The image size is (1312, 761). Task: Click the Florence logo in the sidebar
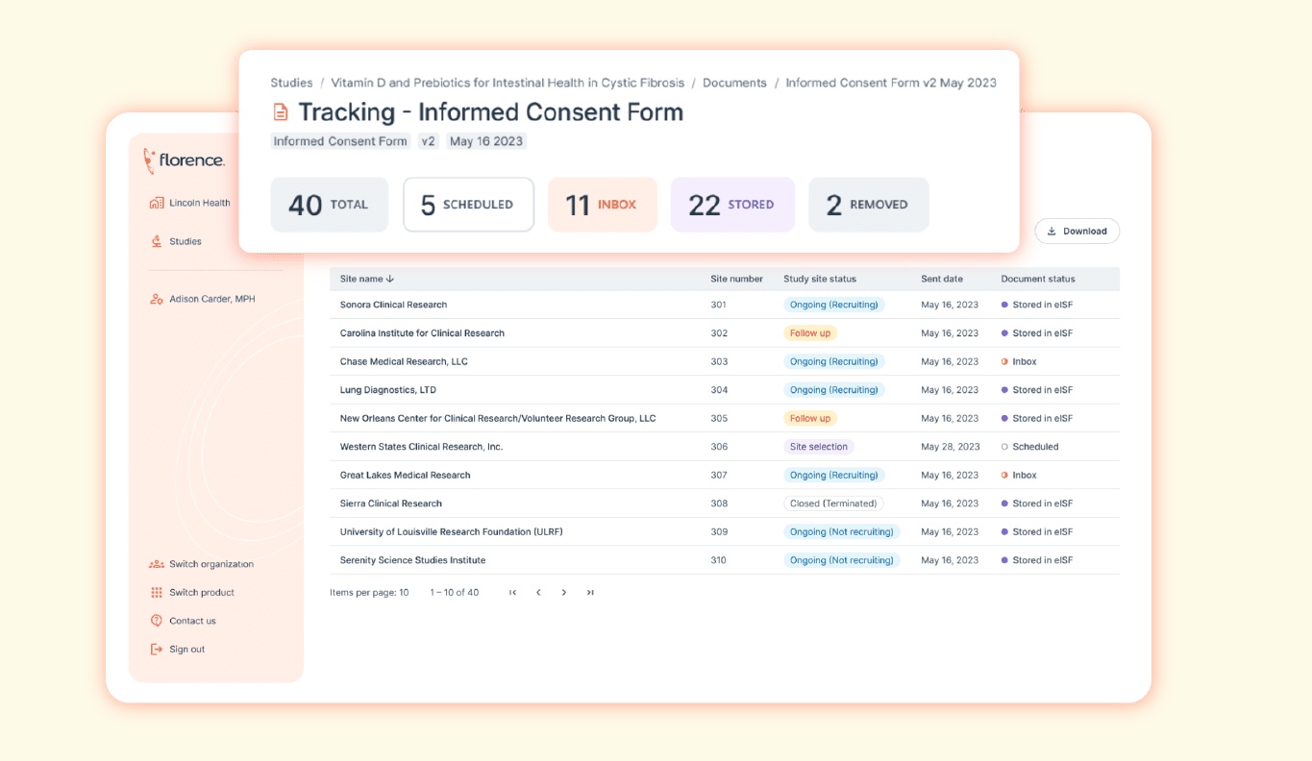point(184,160)
